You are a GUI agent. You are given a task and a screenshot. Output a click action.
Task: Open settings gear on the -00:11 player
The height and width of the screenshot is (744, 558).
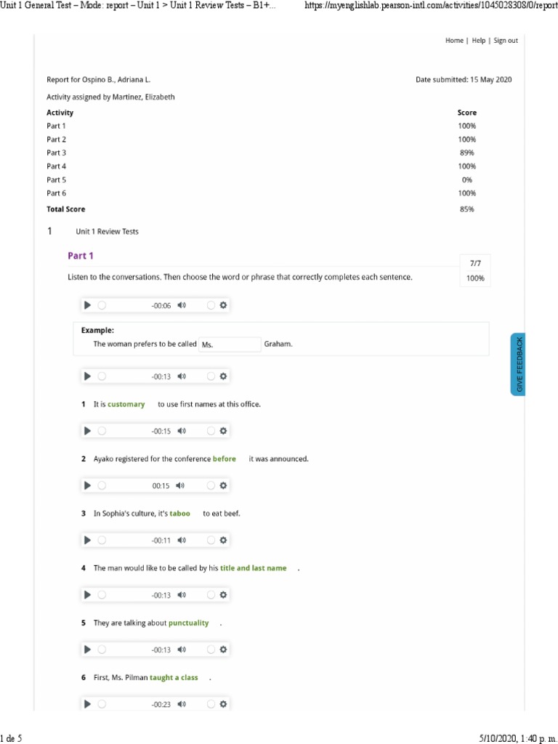224,540
